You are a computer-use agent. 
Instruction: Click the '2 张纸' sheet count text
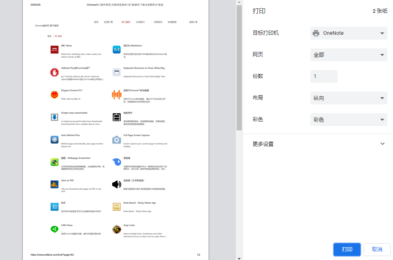(x=380, y=11)
